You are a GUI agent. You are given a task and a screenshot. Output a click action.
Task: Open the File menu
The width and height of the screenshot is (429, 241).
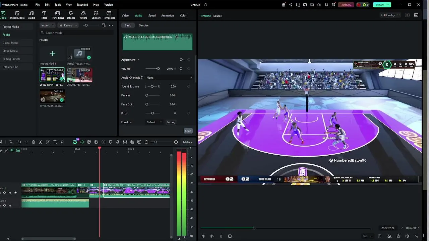[38, 5]
